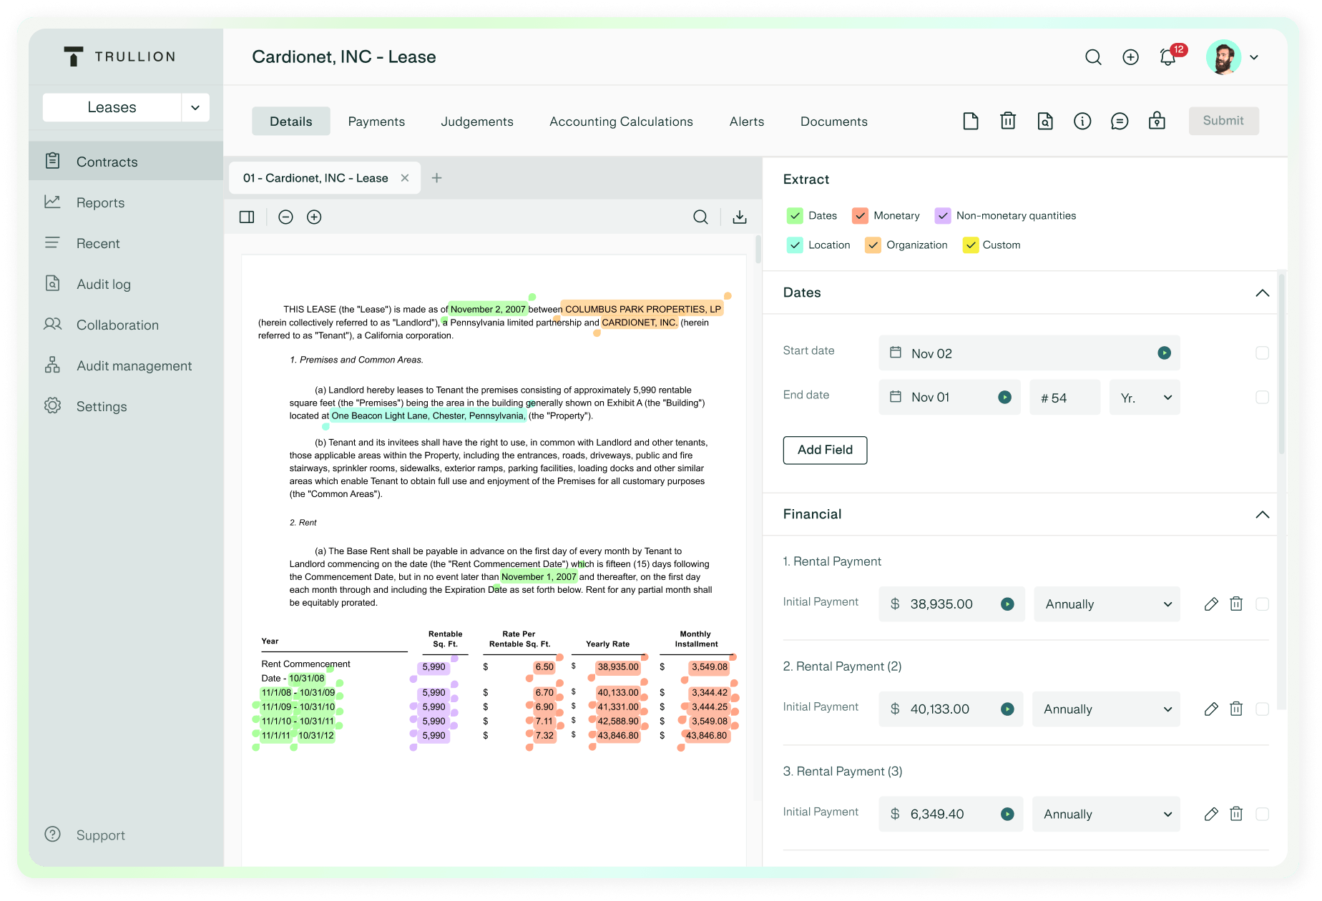
Task: Switch to the Payments tab
Action: click(x=376, y=122)
